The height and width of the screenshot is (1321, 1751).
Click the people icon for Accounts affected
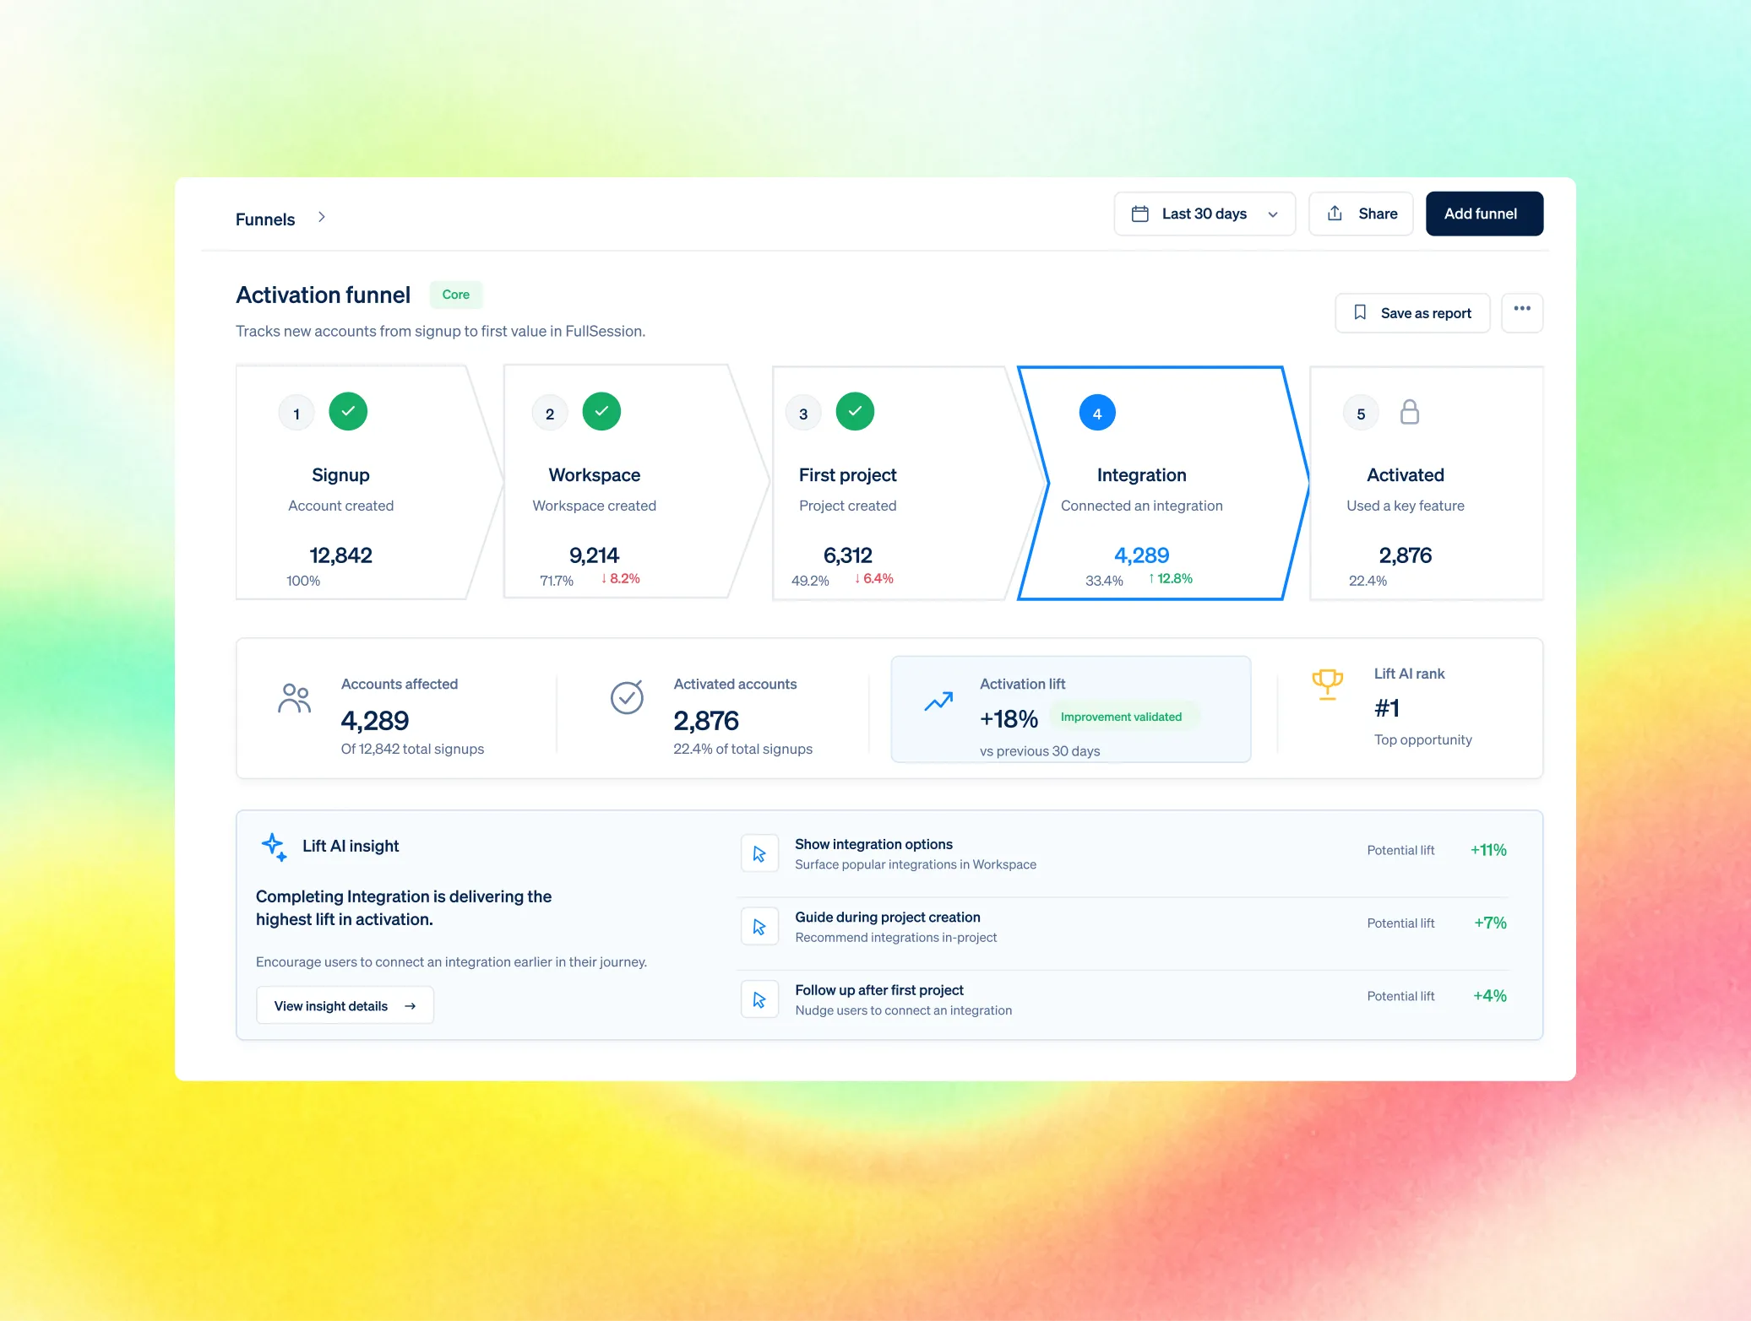click(x=294, y=698)
